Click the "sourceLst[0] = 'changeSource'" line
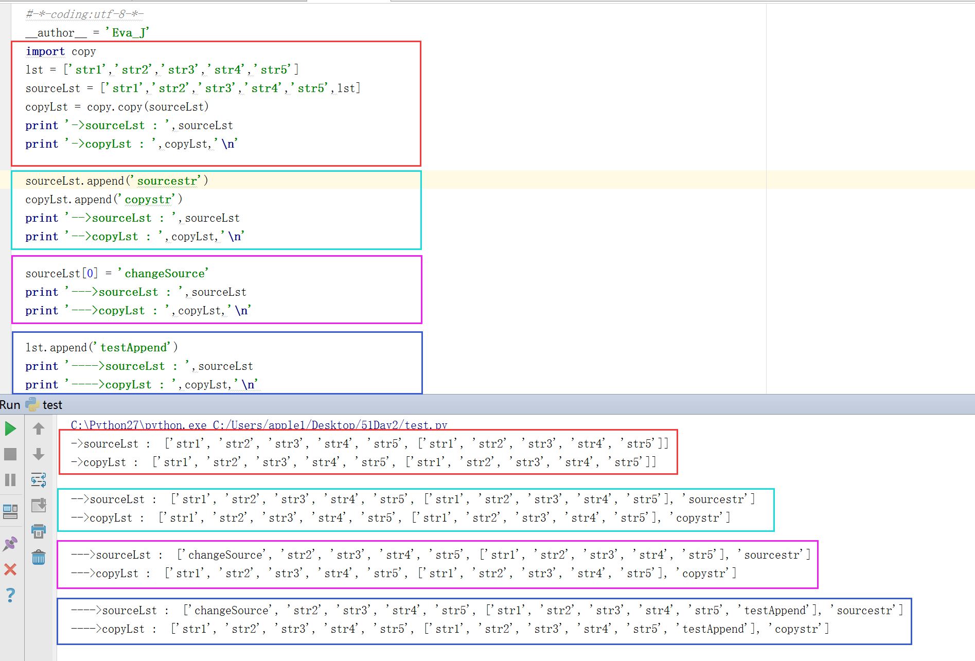 pos(117,274)
